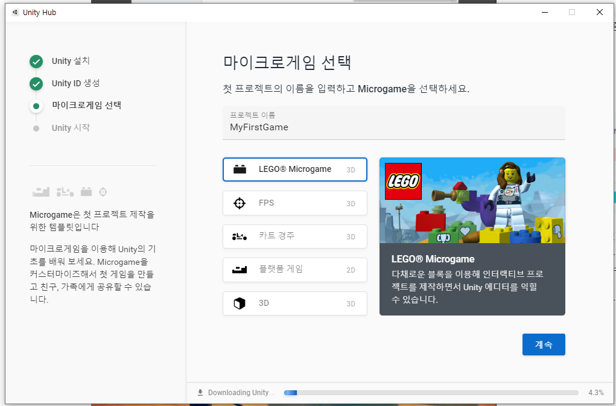616x406 pixels.
Task: Click the LEGO® Microgame description title
Action: [433, 259]
